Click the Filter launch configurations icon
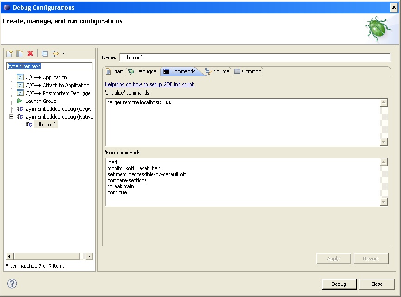 [55, 54]
